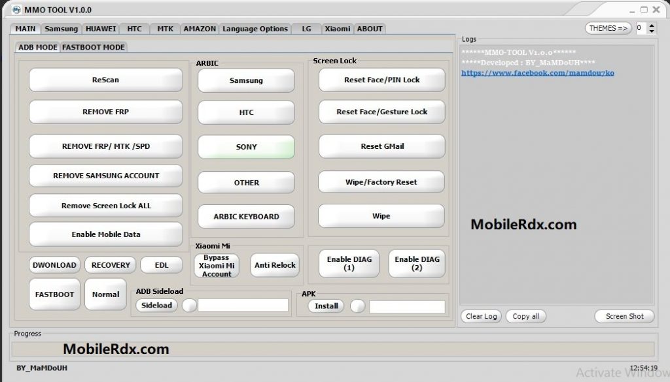Click the EDL button
The image size is (670, 382).
click(161, 264)
